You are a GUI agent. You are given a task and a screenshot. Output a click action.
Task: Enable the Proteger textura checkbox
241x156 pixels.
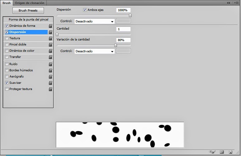(7, 89)
